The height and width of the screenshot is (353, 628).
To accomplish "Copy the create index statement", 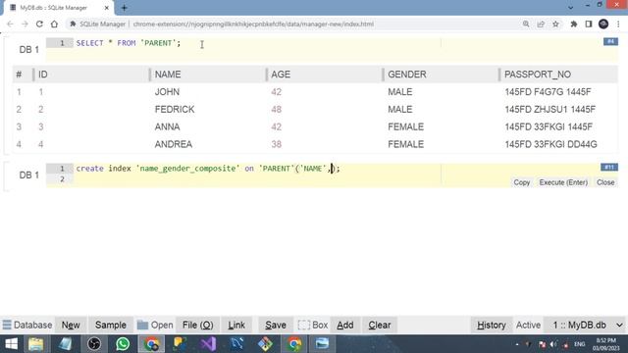I will point(522,182).
